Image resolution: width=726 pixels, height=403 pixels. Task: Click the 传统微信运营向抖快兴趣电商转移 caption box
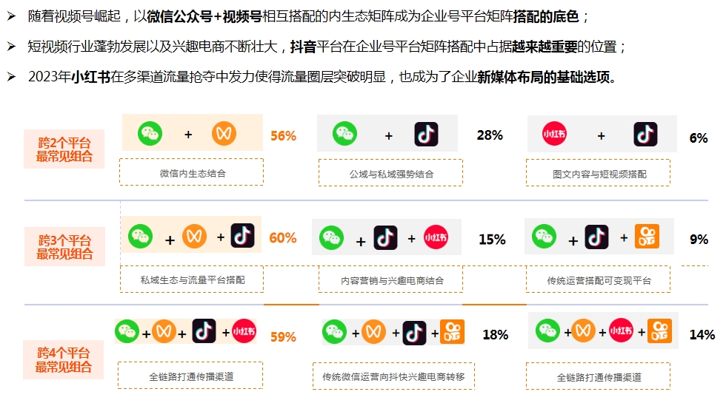[x=393, y=376]
